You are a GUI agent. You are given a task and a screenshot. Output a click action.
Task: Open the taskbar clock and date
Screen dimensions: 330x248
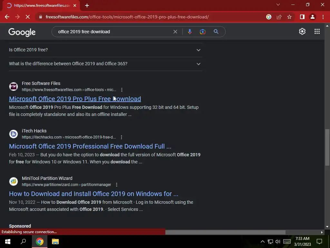(x=302, y=242)
